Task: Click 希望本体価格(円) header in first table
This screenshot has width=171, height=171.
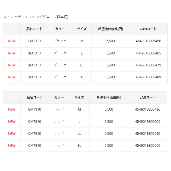Action: 110,29
